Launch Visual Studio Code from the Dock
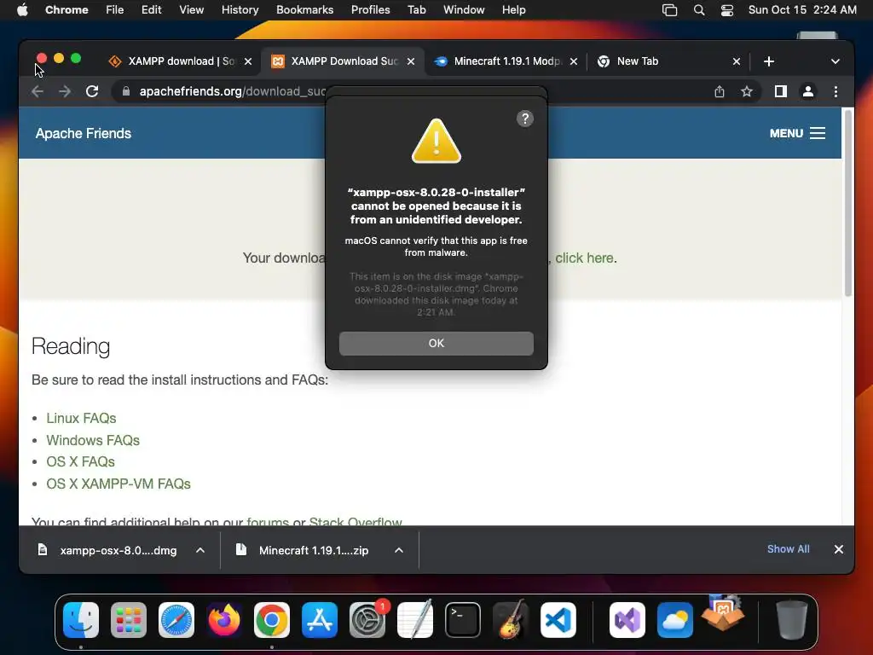The width and height of the screenshot is (873, 655). click(x=558, y=620)
